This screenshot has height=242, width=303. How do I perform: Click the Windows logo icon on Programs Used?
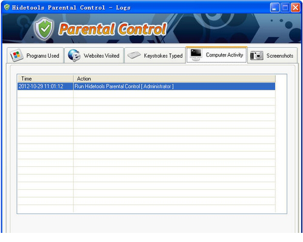[x=16, y=55]
